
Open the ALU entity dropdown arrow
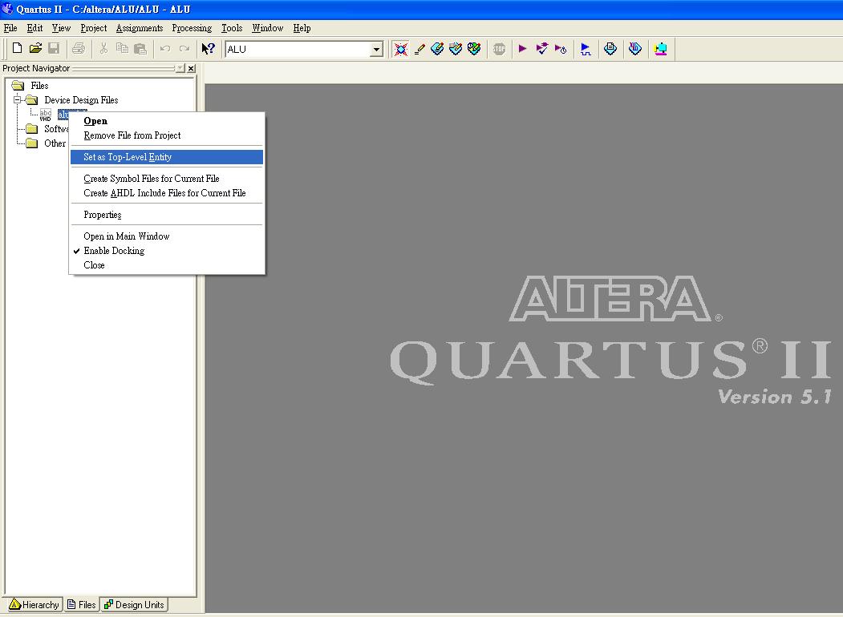coord(376,50)
